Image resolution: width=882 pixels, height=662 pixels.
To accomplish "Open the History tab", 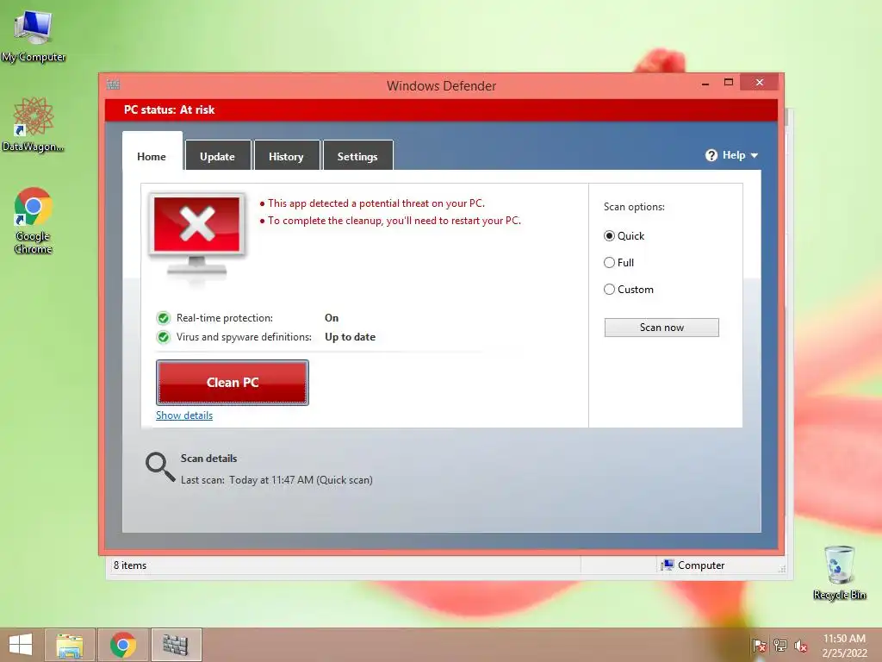I will click(x=286, y=156).
